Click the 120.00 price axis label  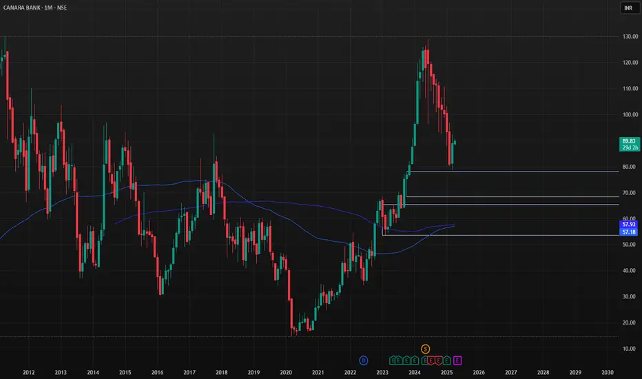pyautogui.click(x=630, y=62)
